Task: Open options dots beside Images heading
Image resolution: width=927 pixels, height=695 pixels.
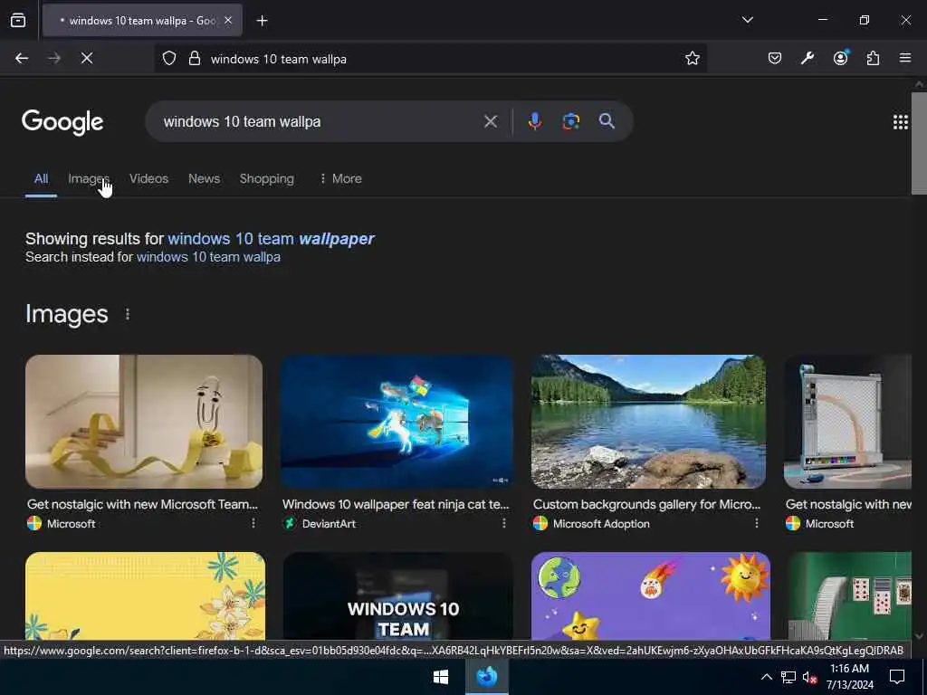Action: coord(128,314)
